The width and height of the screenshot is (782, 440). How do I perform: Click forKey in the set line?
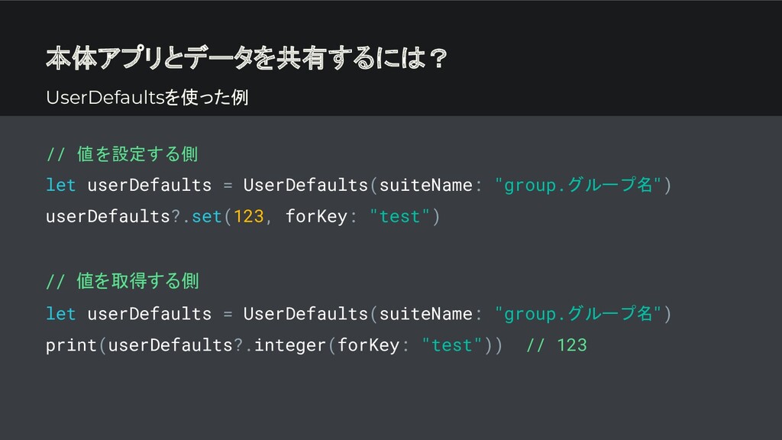coord(316,216)
